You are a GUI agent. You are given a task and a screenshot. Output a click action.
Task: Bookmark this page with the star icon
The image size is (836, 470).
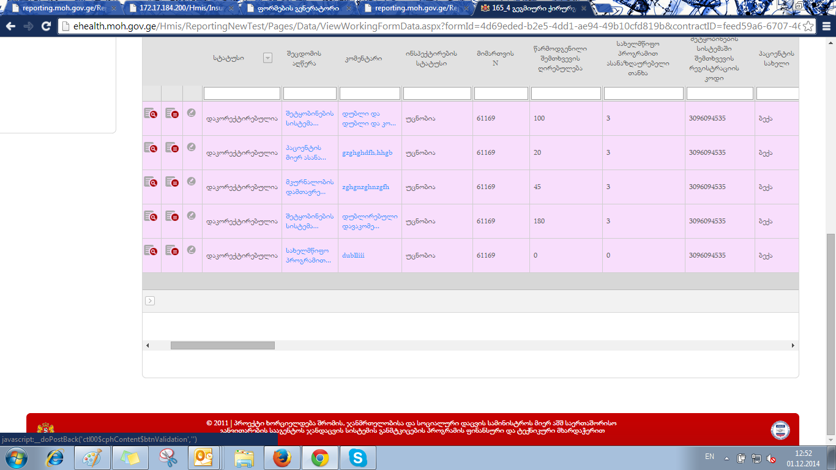click(x=808, y=26)
